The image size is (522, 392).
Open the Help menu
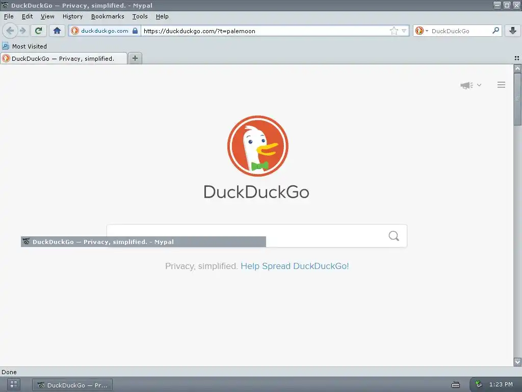point(162,16)
